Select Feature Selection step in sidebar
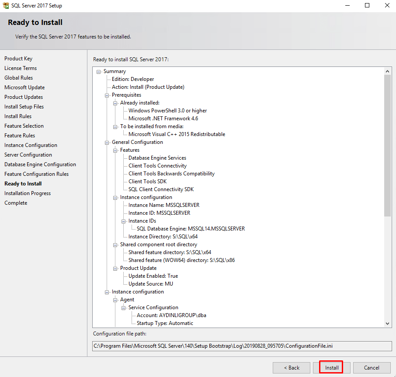 point(24,126)
